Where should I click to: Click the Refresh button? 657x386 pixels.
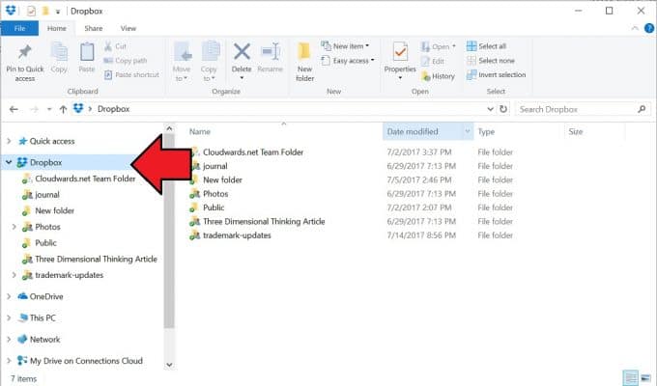point(503,109)
